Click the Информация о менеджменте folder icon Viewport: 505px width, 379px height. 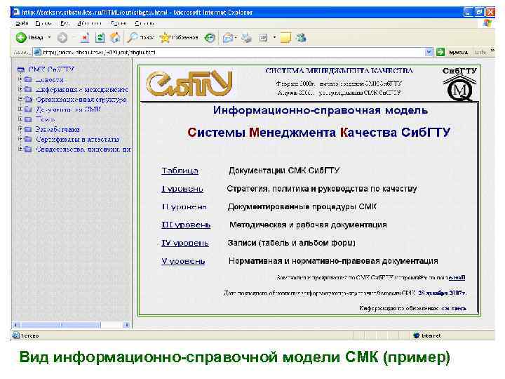[x=28, y=89]
